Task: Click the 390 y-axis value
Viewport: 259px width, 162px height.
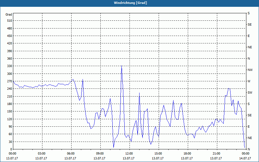Action: coord(10,51)
